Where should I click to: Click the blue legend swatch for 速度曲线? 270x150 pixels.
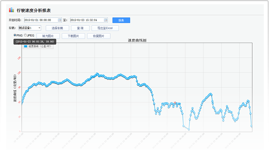pos(26,46)
